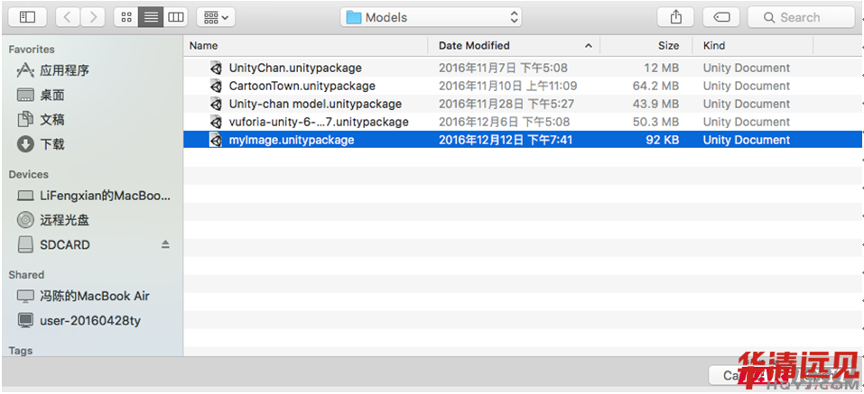Switch to column view mode
Screen dimensions: 864x394
point(176,17)
